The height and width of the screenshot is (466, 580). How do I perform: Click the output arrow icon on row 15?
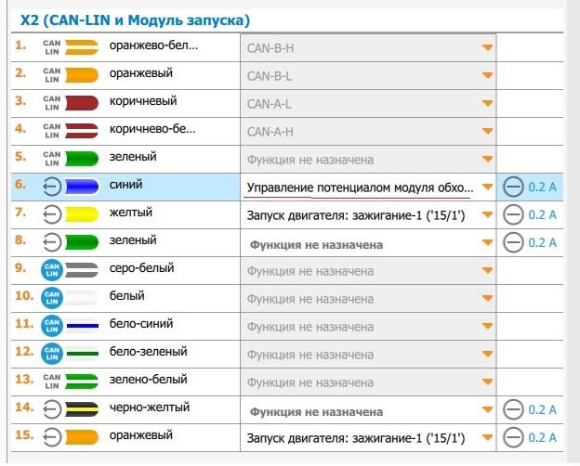coord(52,437)
